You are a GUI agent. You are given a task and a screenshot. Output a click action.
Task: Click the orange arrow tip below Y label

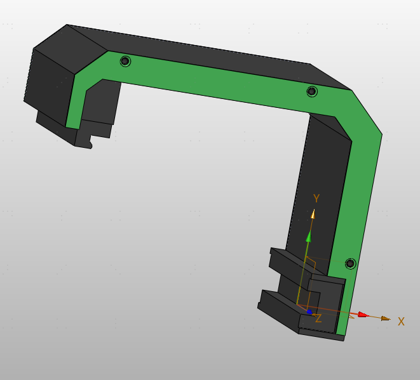click(313, 214)
